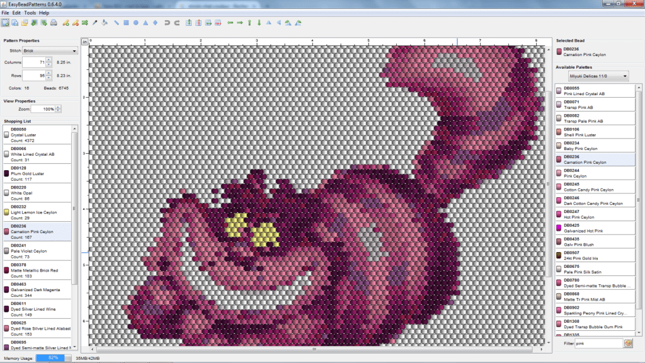This screenshot has height=363, width=645.
Task: Decrease the Rows value with down stepper
Action: 49,78
